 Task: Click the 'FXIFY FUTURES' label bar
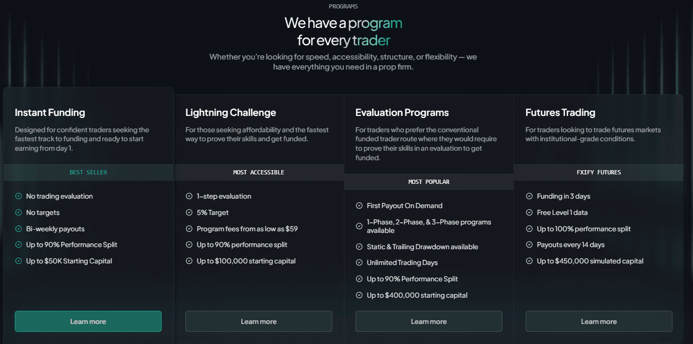point(599,172)
